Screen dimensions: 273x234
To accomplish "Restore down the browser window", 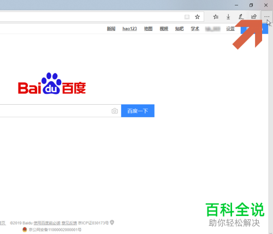I will [251, 5].
